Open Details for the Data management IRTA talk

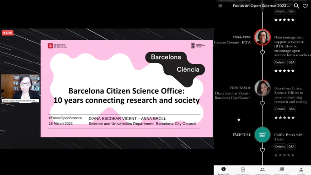click(280, 62)
